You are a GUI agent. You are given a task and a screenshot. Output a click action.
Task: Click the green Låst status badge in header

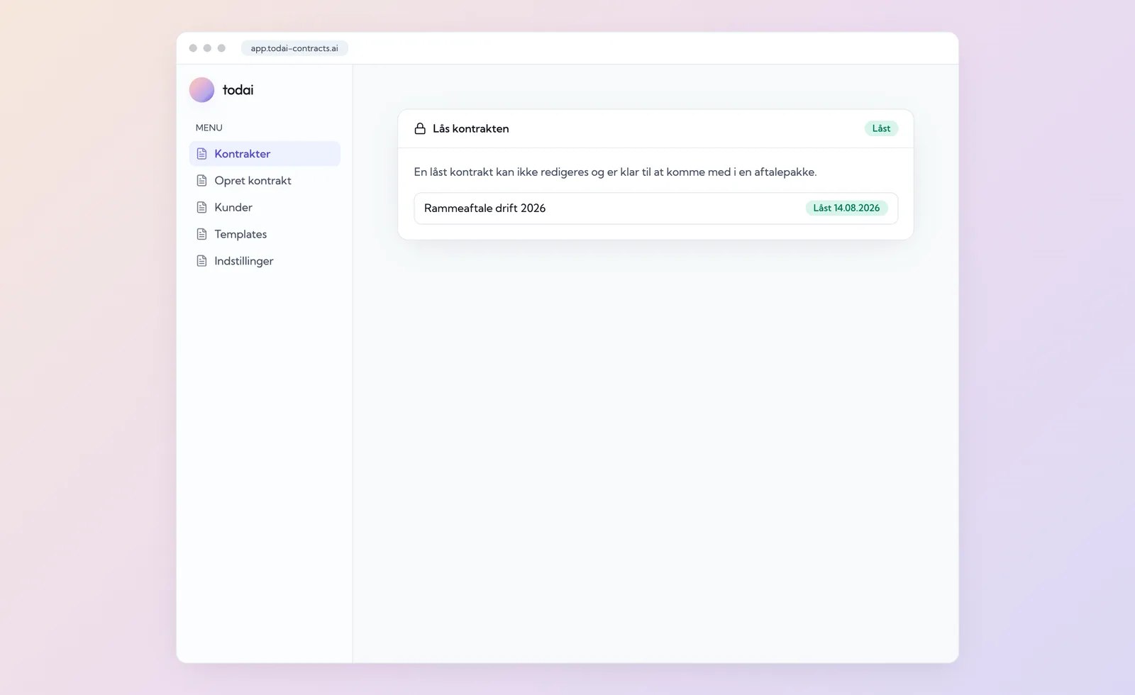point(881,128)
